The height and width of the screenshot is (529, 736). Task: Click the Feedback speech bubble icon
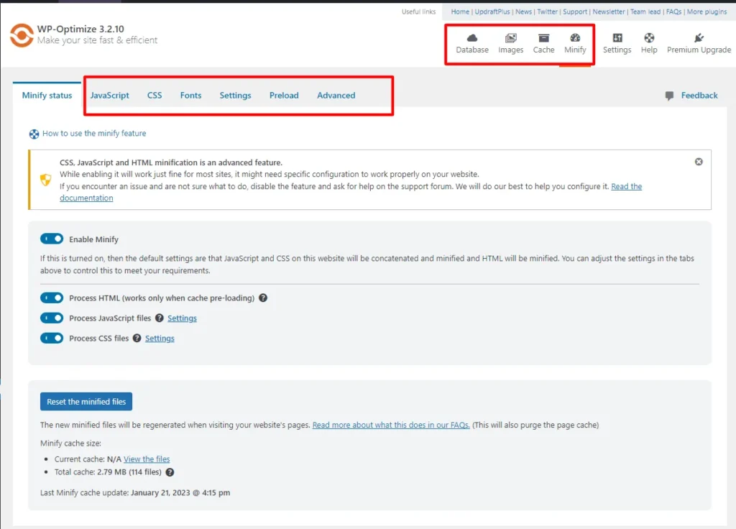(668, 95)
